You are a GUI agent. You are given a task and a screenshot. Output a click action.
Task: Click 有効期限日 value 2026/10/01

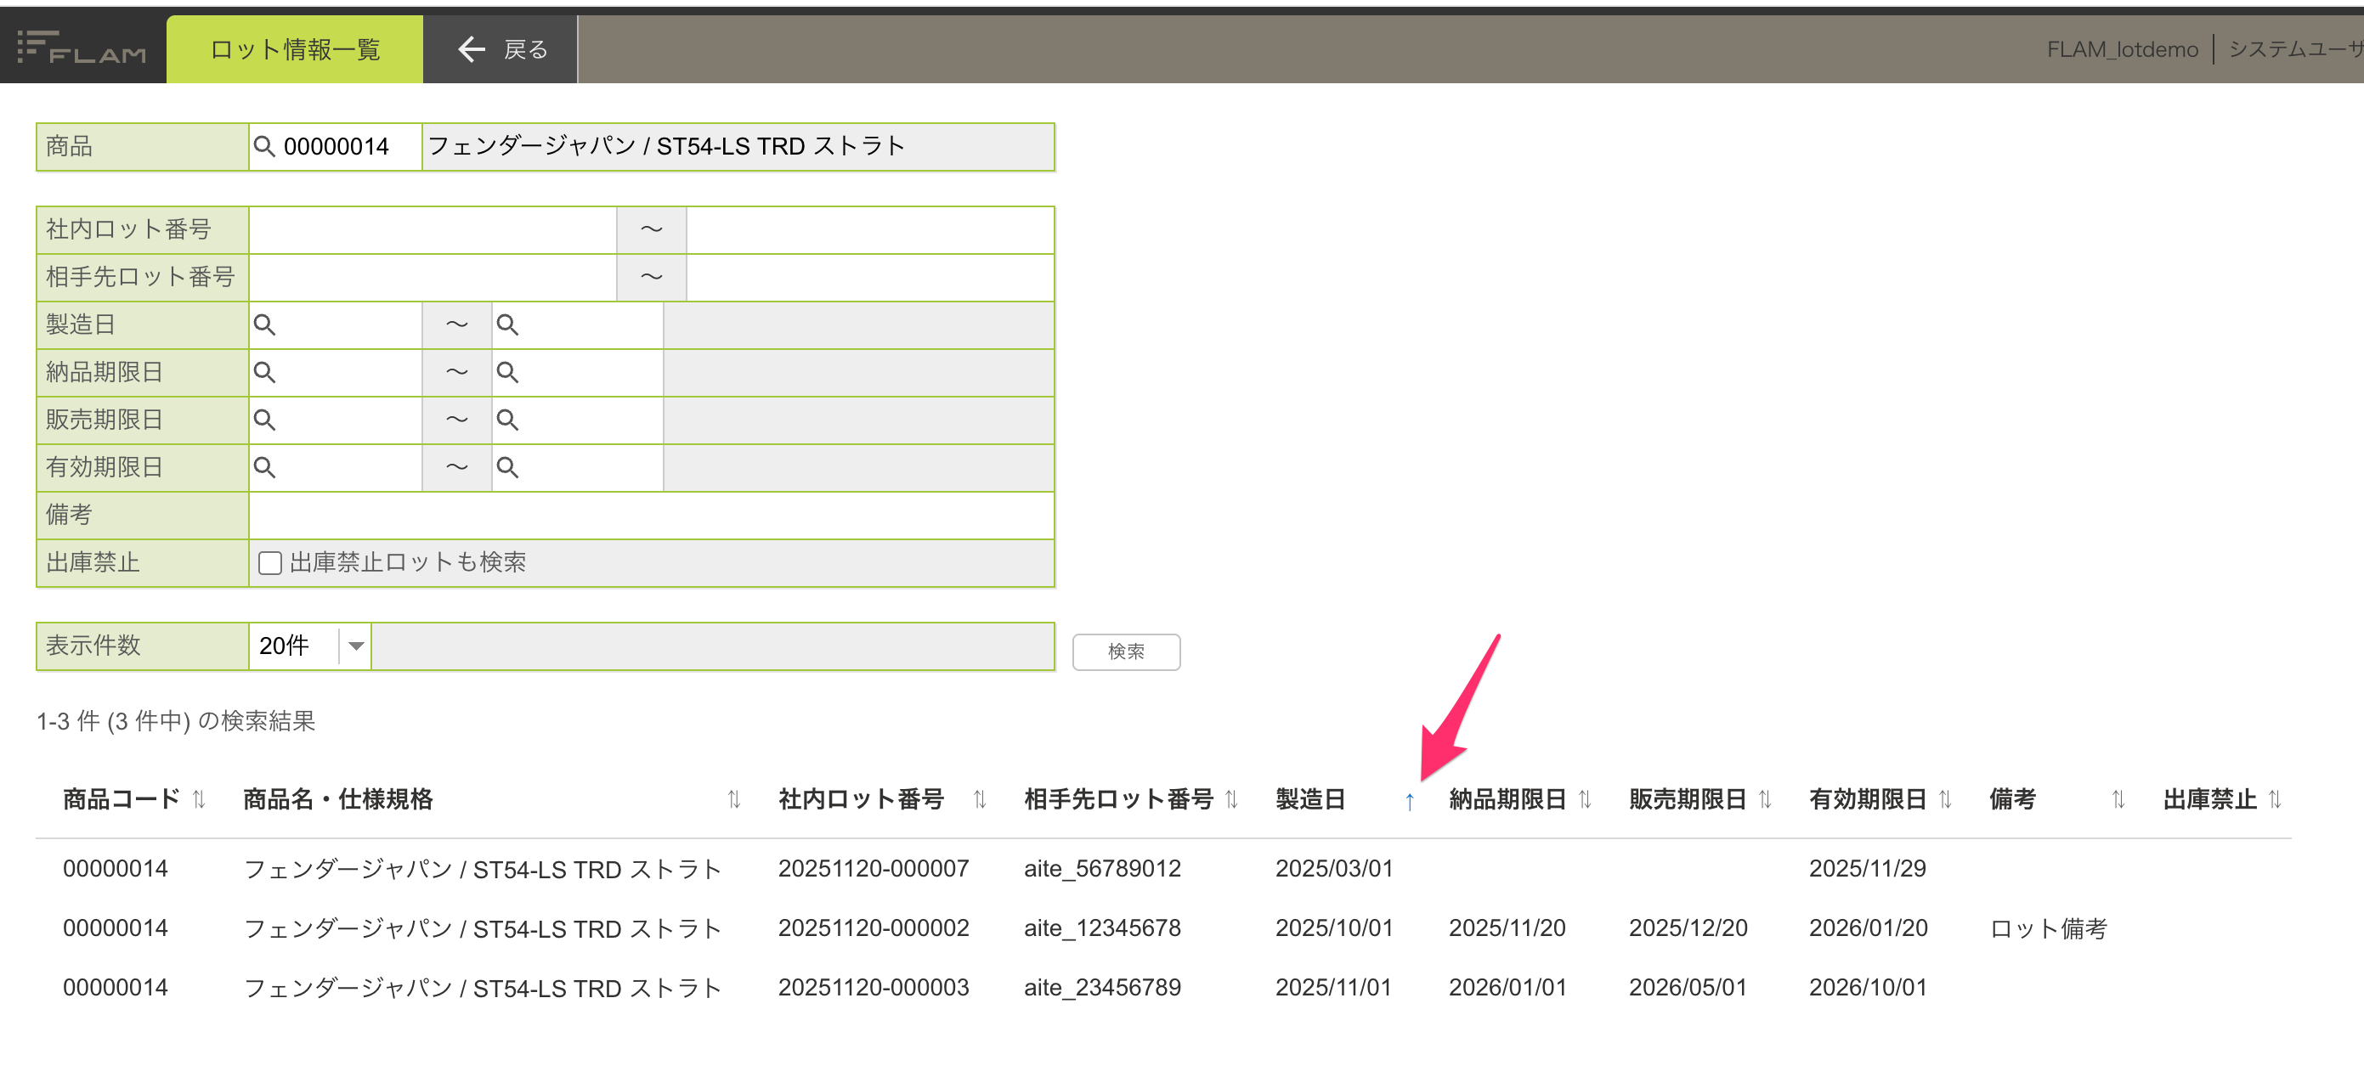[x=1868, y=987]
